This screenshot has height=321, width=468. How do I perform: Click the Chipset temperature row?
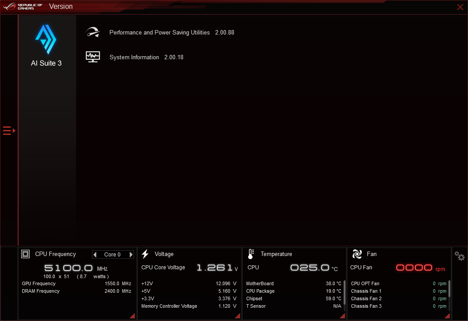[294, 298]
